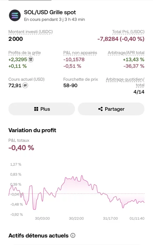153x245 pixels.
Task: Tap the Arbitrage quotidien/total label
Action: pyautogui.click(x=125, y=82)
